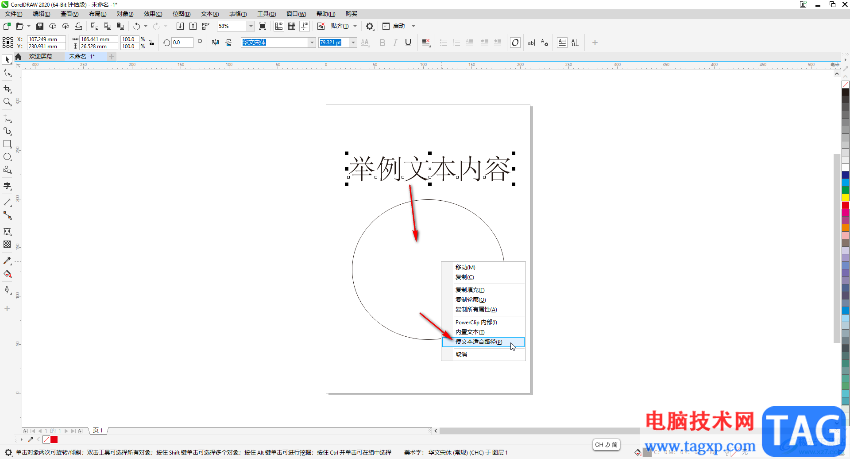
Task: Expand the 启动 launch dropdown
Action: [413, 26]
